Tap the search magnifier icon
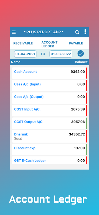99x215 pixels. coord(77,32)
